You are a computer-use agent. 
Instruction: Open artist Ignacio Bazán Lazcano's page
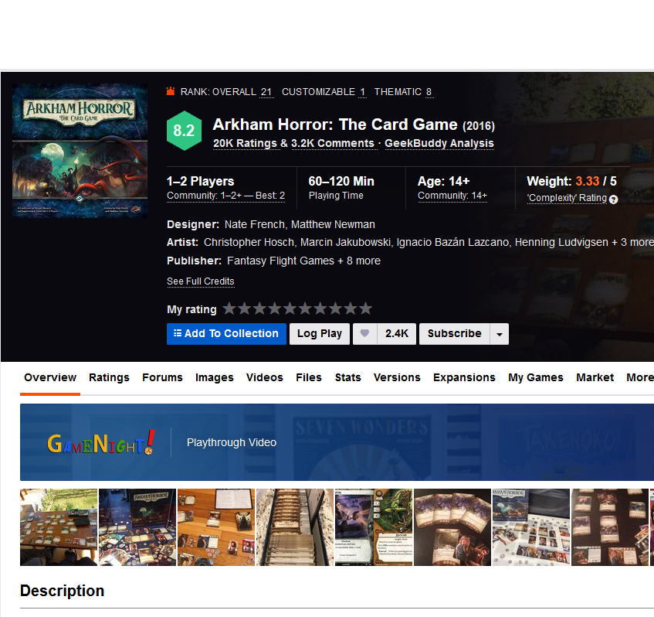coord(452,242)
